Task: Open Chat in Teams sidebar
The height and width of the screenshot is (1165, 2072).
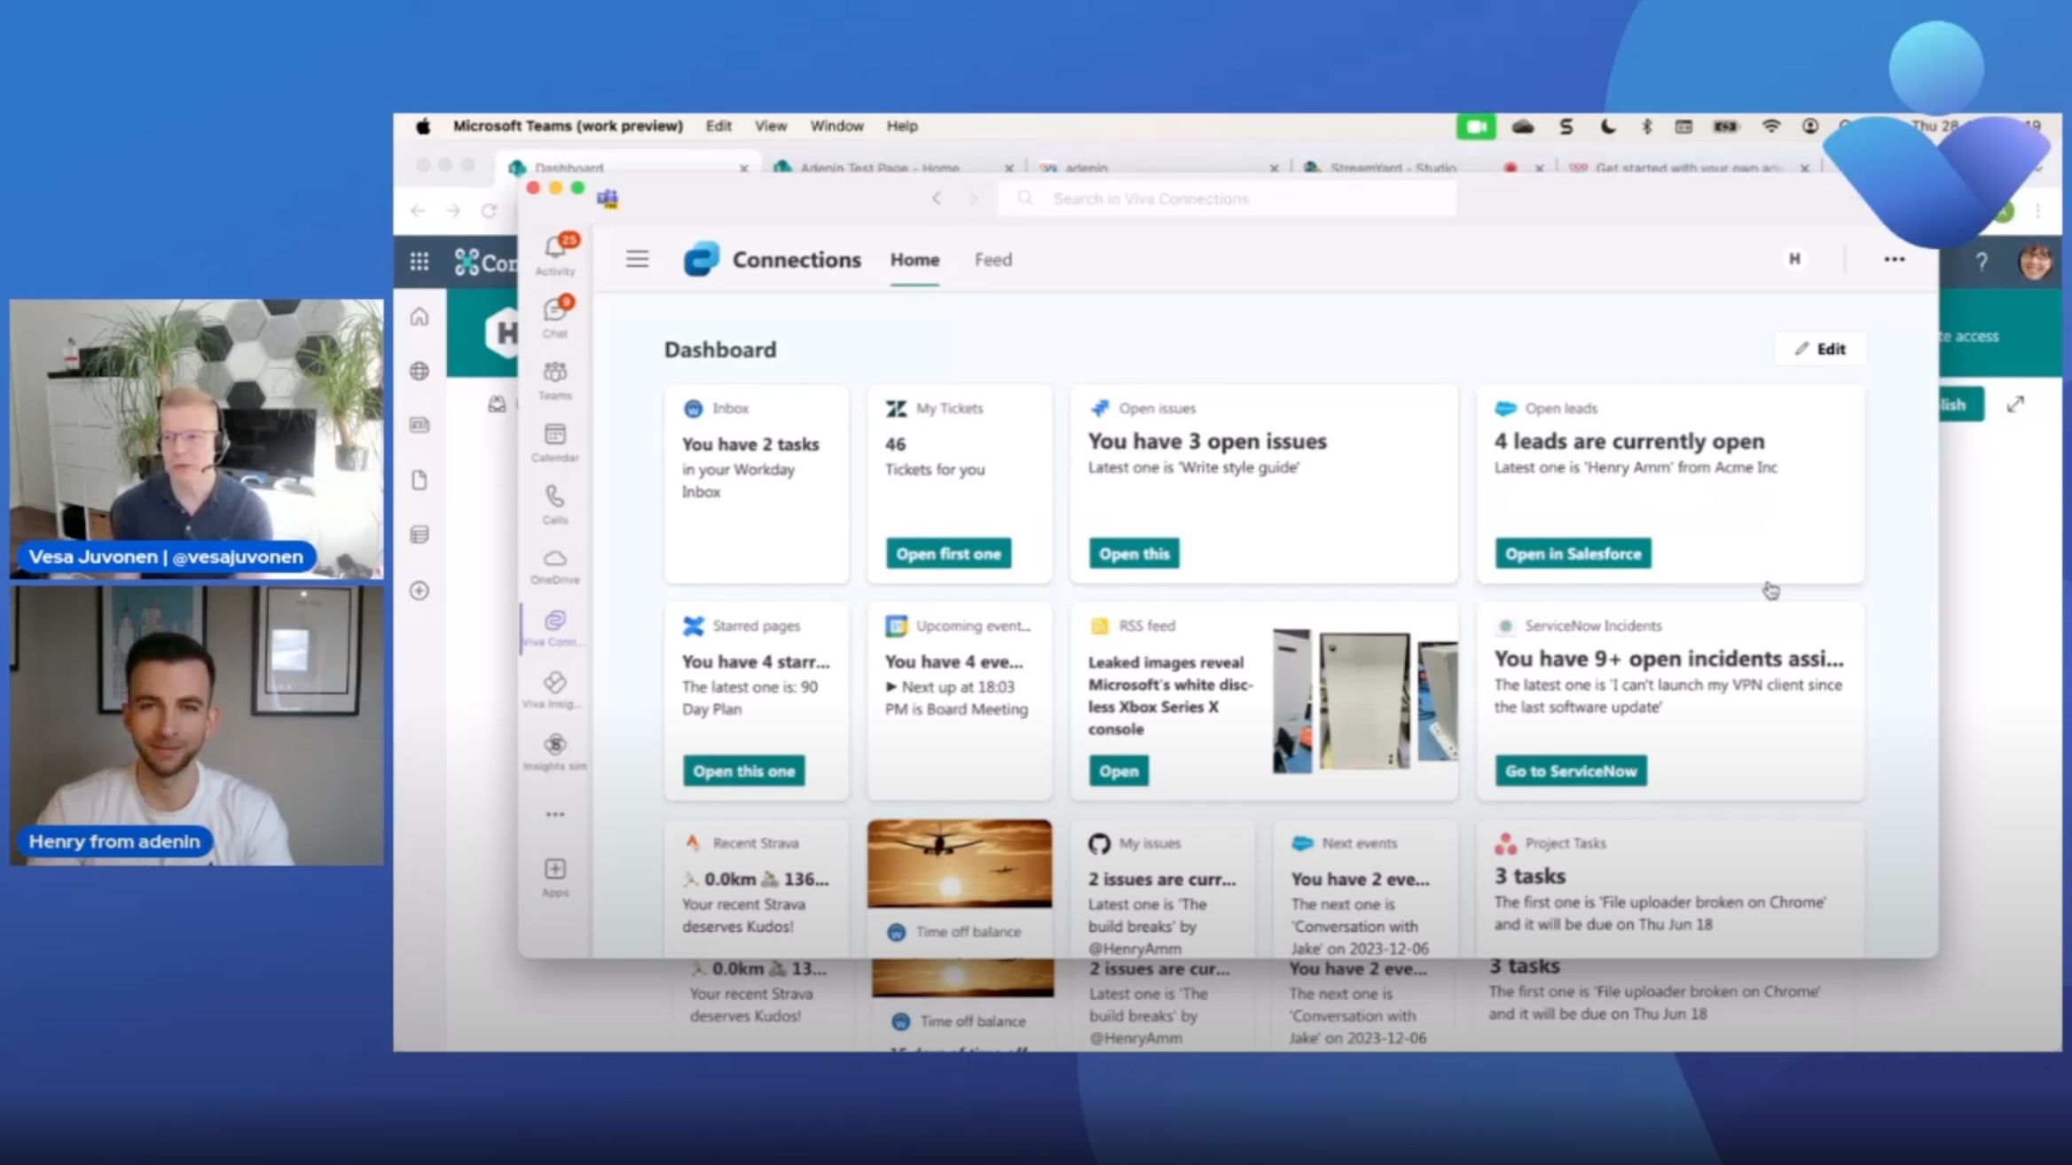Action: 555,317
